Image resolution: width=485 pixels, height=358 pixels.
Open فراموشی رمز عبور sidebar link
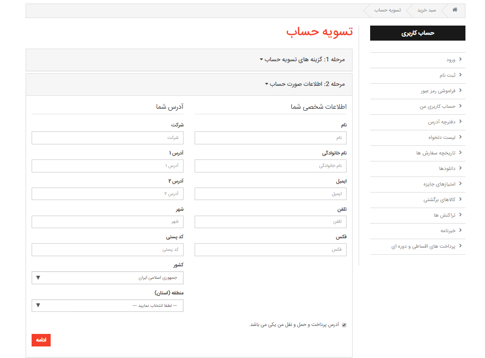click(x=438, y=91)
